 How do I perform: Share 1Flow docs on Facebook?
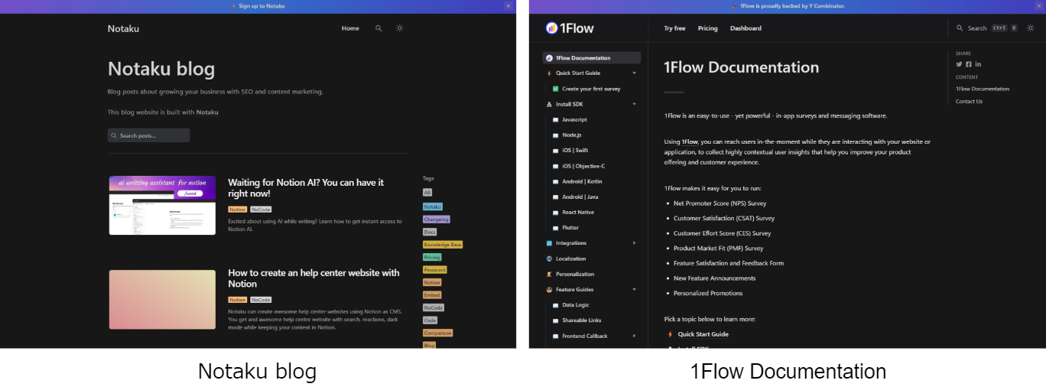click(969, 64)
